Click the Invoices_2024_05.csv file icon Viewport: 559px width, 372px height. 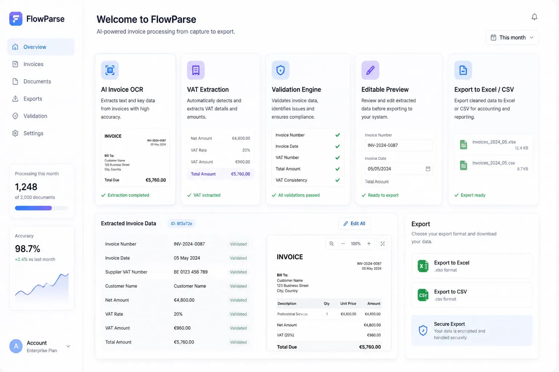click(463, 166)
